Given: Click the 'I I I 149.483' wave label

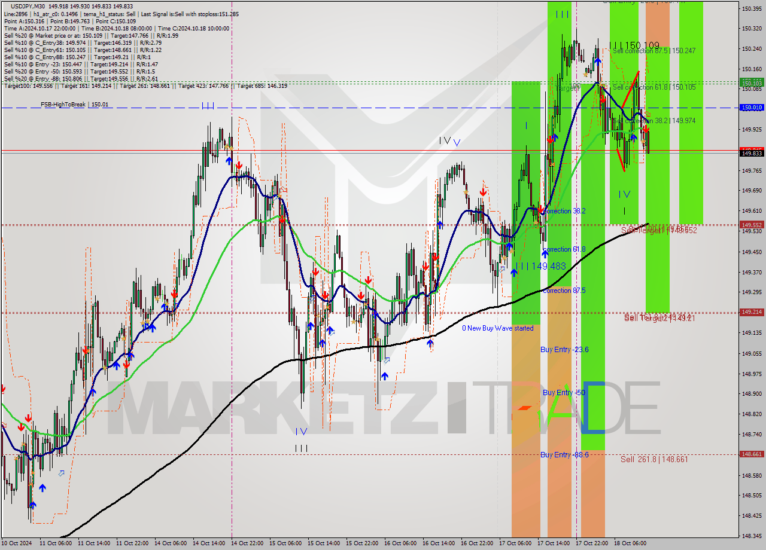Looking at the screenshot, I should [540, 266].
